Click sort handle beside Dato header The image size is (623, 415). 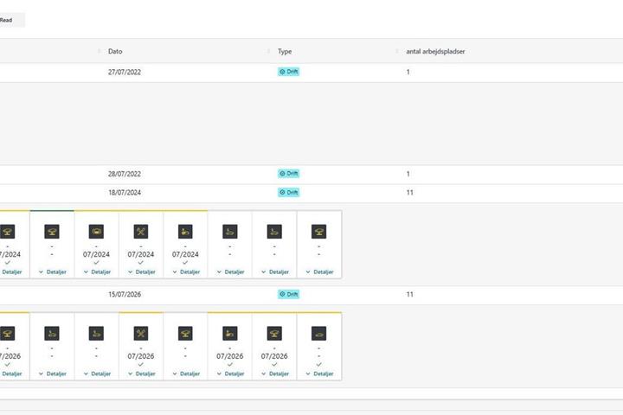click(99, 51)
